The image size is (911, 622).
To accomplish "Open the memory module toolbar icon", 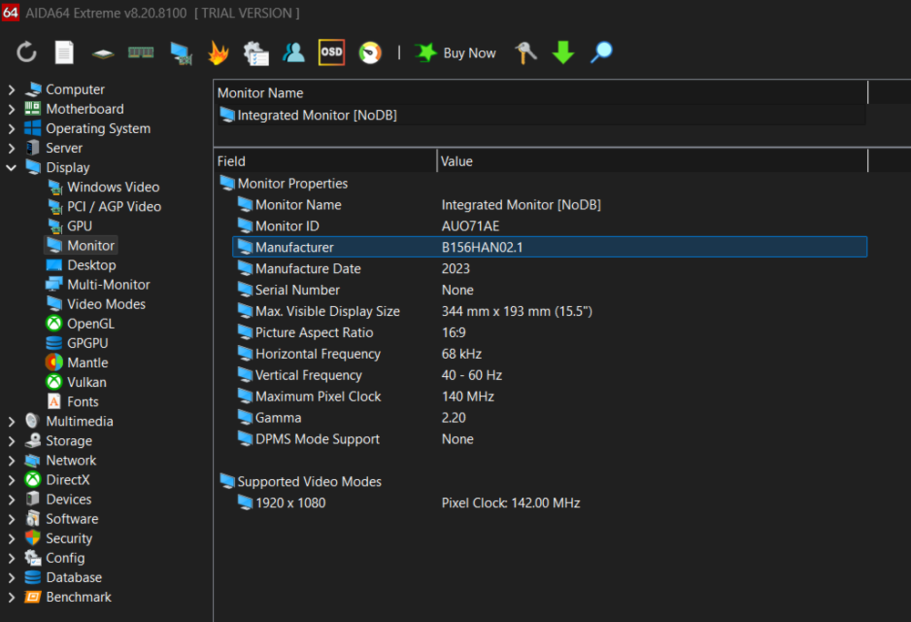I will pos(140,53).
